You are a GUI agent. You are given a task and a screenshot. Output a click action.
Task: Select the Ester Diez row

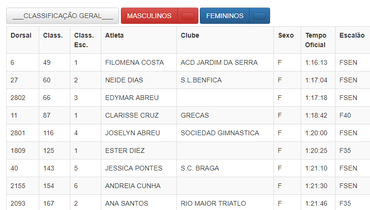click(188, 150)
